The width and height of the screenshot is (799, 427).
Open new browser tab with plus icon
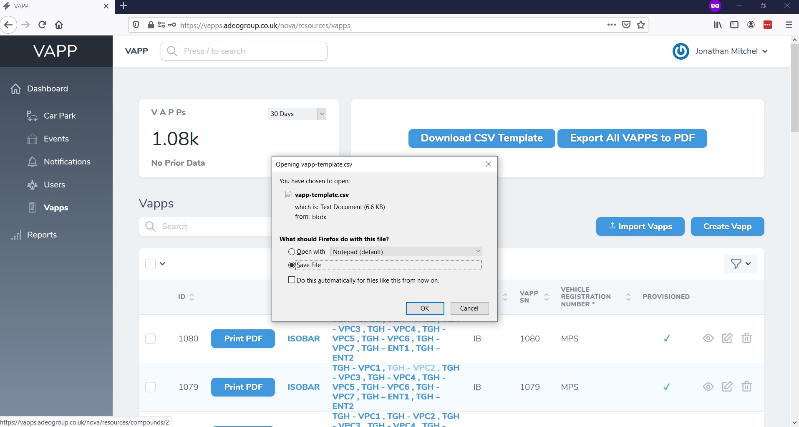click(x=124, y=5)
